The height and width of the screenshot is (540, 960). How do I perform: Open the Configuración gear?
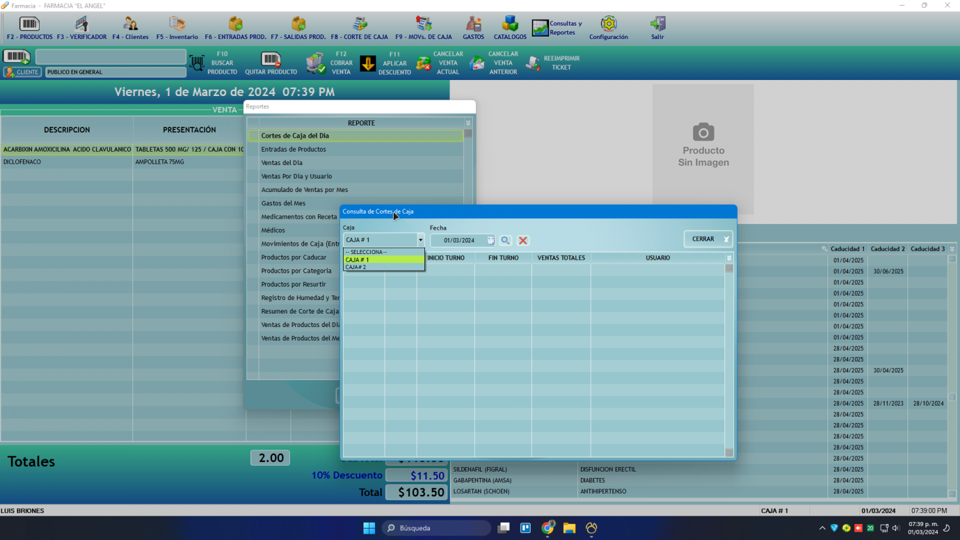[609, 29]
